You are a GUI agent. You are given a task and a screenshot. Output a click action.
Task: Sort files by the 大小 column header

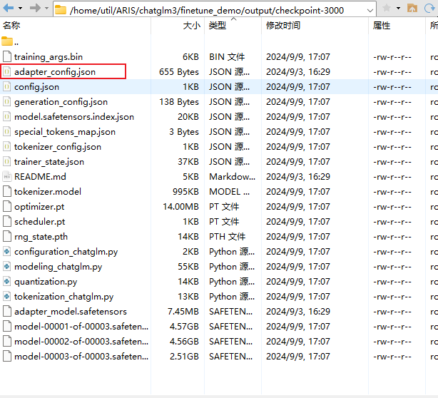tap(191, 26)
